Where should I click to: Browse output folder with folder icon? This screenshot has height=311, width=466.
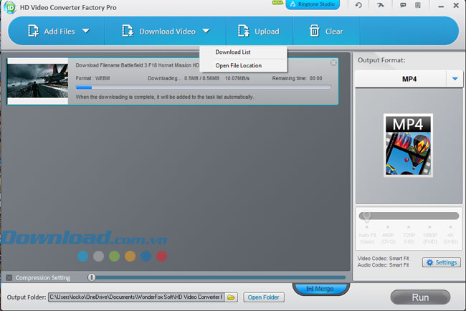point(232,297)
